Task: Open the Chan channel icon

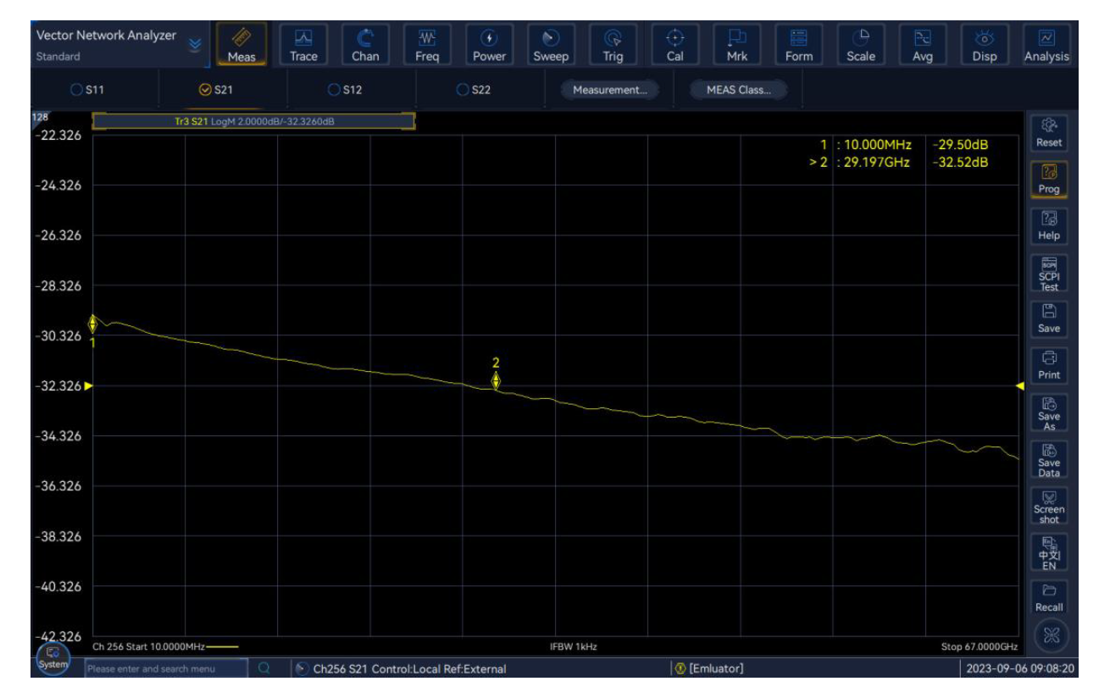Action: coord(365,45)
